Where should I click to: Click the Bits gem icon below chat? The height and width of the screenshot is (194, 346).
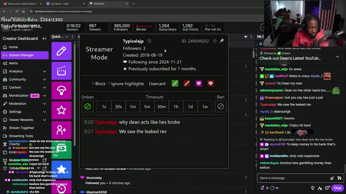[x=262, y=188]
